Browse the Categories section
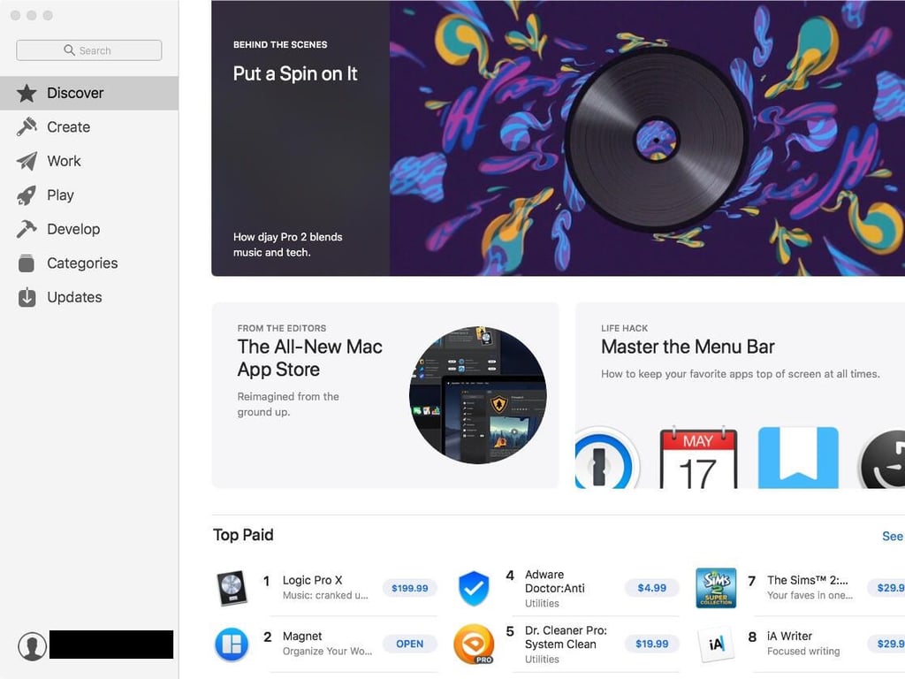905x679 pixels. (89, 263)
